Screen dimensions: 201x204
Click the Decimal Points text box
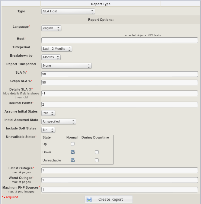pyautogui.click(x=120, y=104)
